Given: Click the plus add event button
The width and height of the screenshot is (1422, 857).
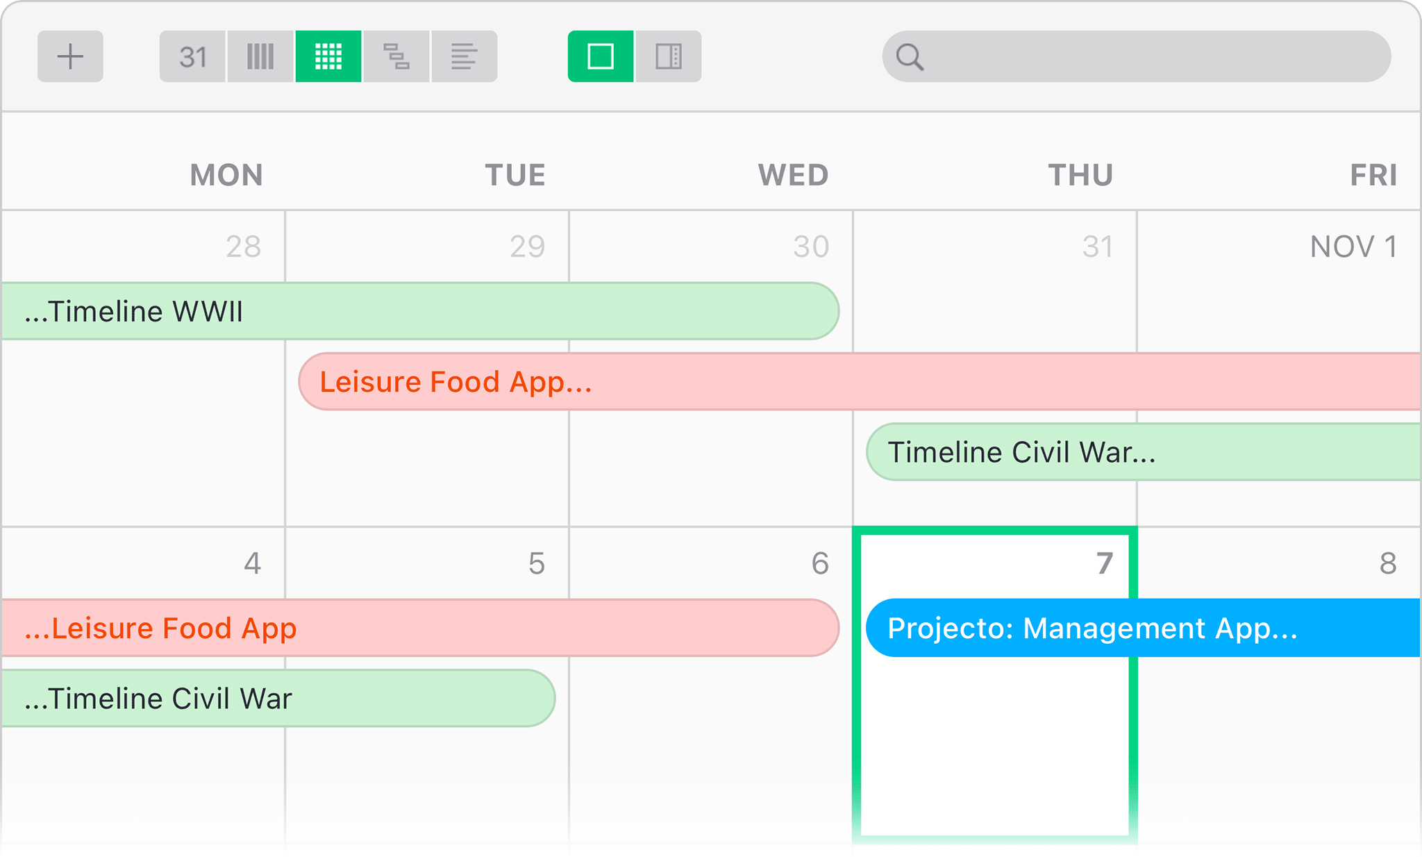Looking at the screenshot, I should click(70, 56).
